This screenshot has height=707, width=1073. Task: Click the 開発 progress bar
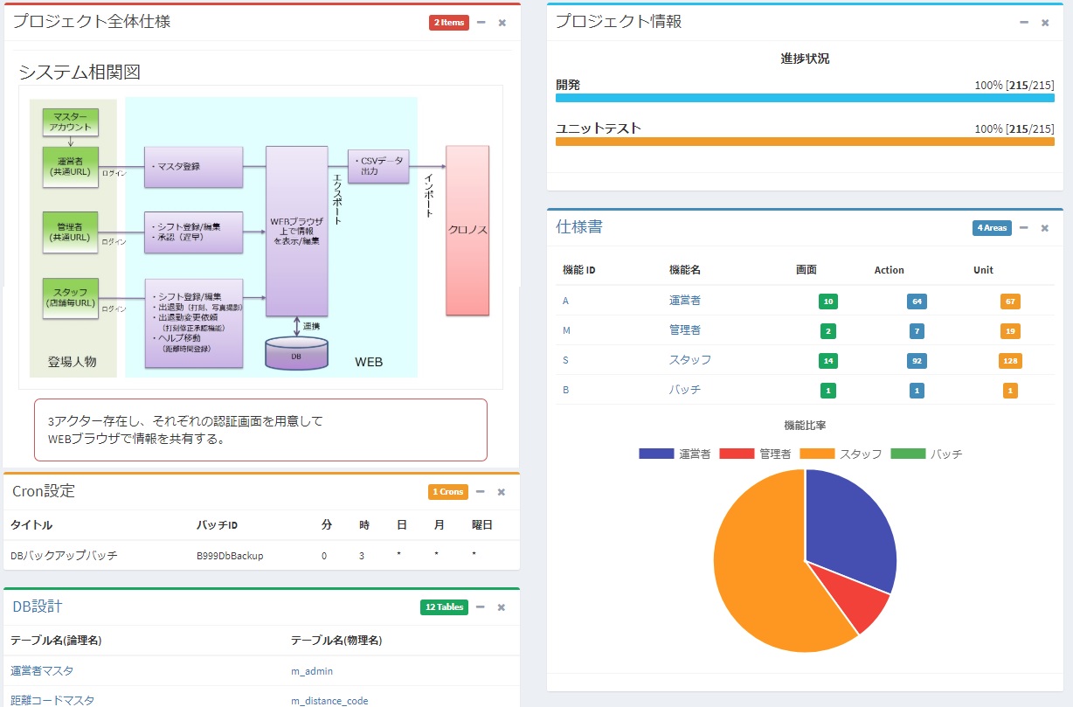point(804,99)
